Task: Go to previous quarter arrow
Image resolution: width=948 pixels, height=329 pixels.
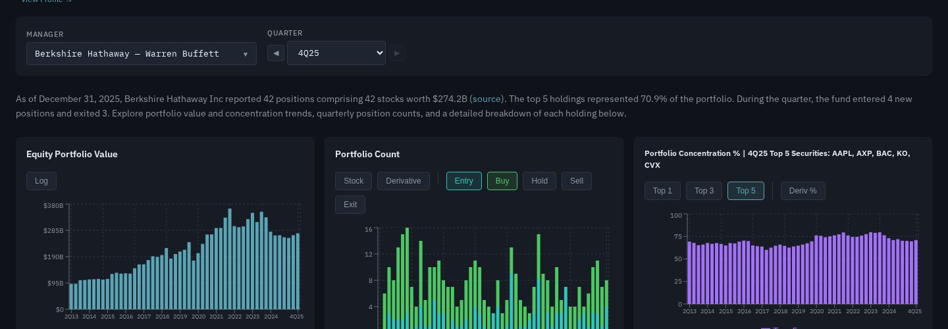Action: [276, 53]
